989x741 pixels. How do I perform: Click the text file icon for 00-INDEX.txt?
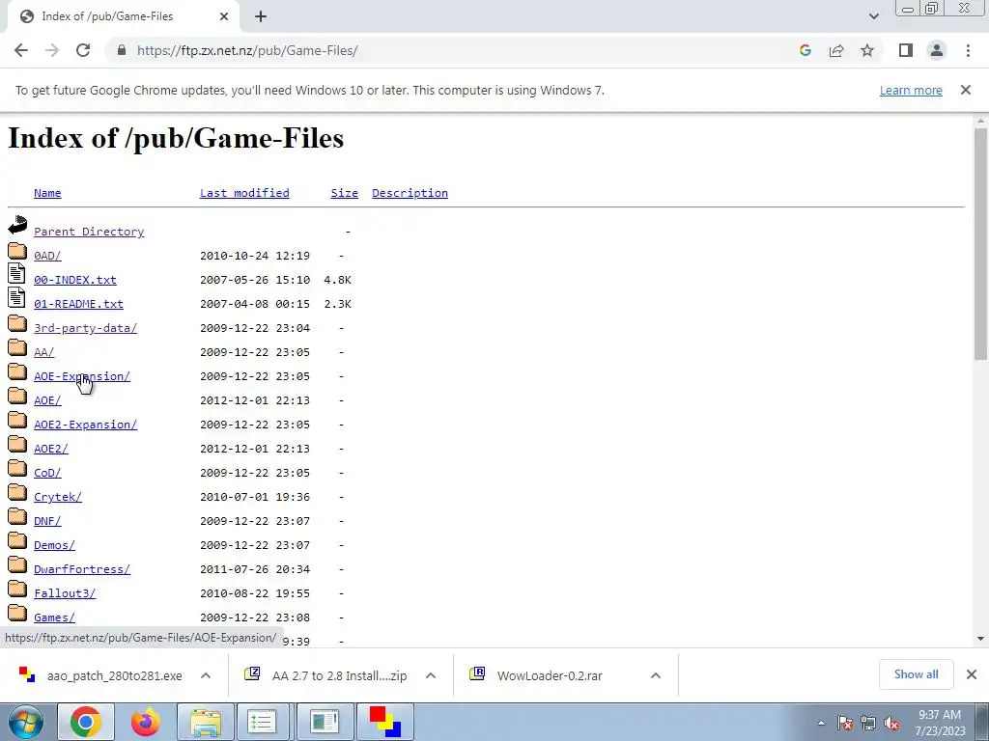coord(17,273)
